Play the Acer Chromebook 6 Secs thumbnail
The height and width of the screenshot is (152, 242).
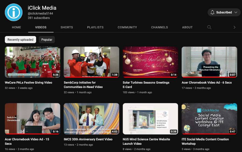pyautogui.click(x=209, y=62)
